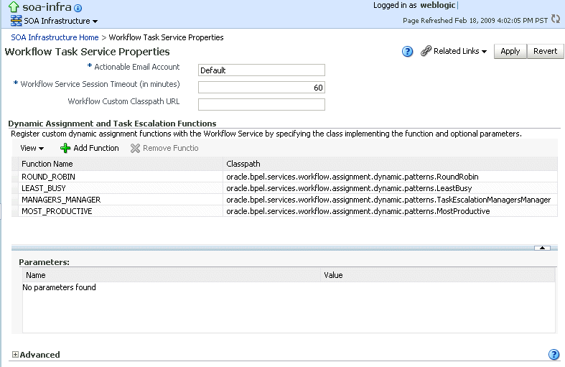Click the Function Name column header
The image size is (565, 367).
coord(121,164)
